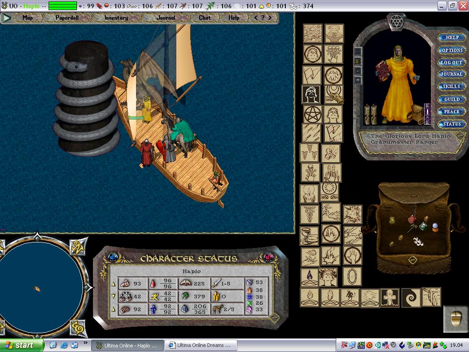Minimize the backpack container diamond button
The height and width of the screenshot is (352, 469).
(x=413, y=260)
